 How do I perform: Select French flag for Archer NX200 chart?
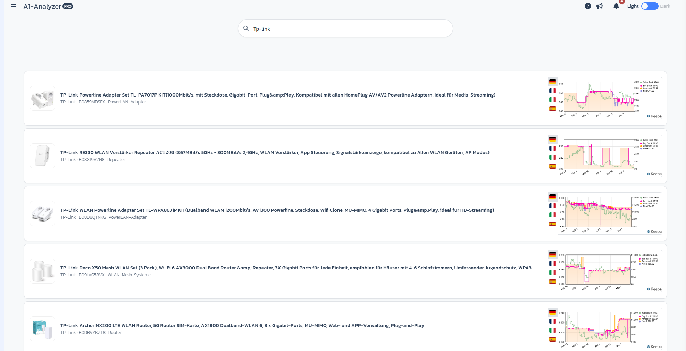coord(552,321)
